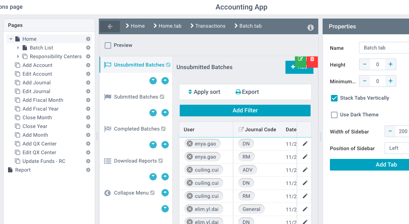Click the back arrow above the breadcrumbs
Screen dimensions: 409x224
point(109,26)
